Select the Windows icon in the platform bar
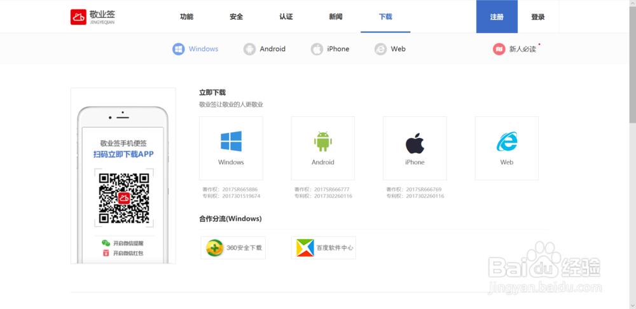Viewport: 636px width, 309px height. coord(179,49)
